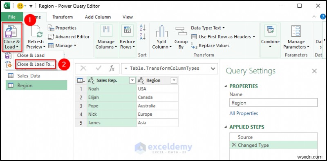
Task: Select Use First Row as Headers
Action: (223, 37)
